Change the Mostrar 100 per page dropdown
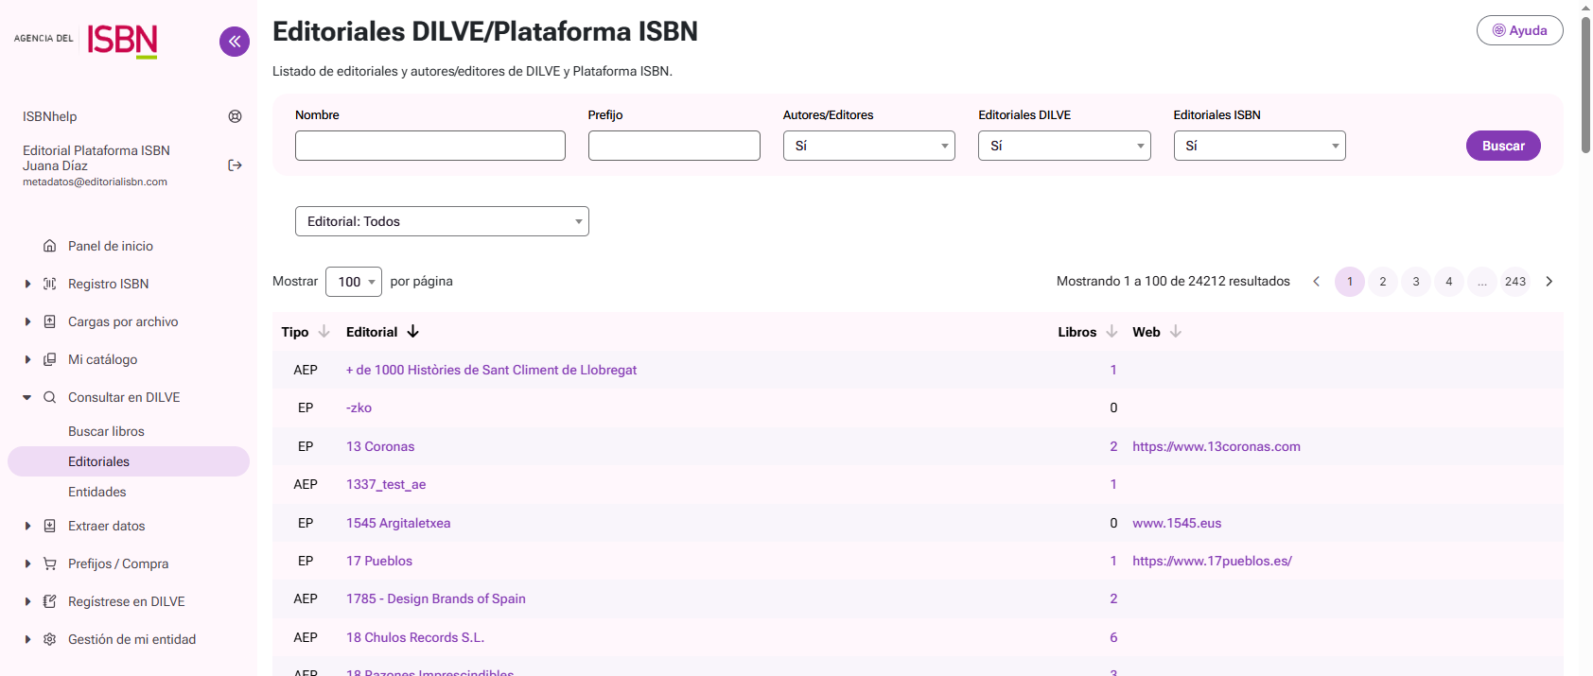The width and height of the screenshot is (1593, 676). click(354, 282)
